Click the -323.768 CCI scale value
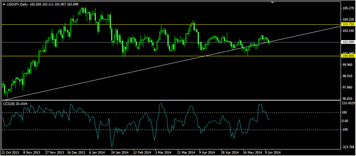The height and width of the screenshot is (156, 356). point(348,147)
